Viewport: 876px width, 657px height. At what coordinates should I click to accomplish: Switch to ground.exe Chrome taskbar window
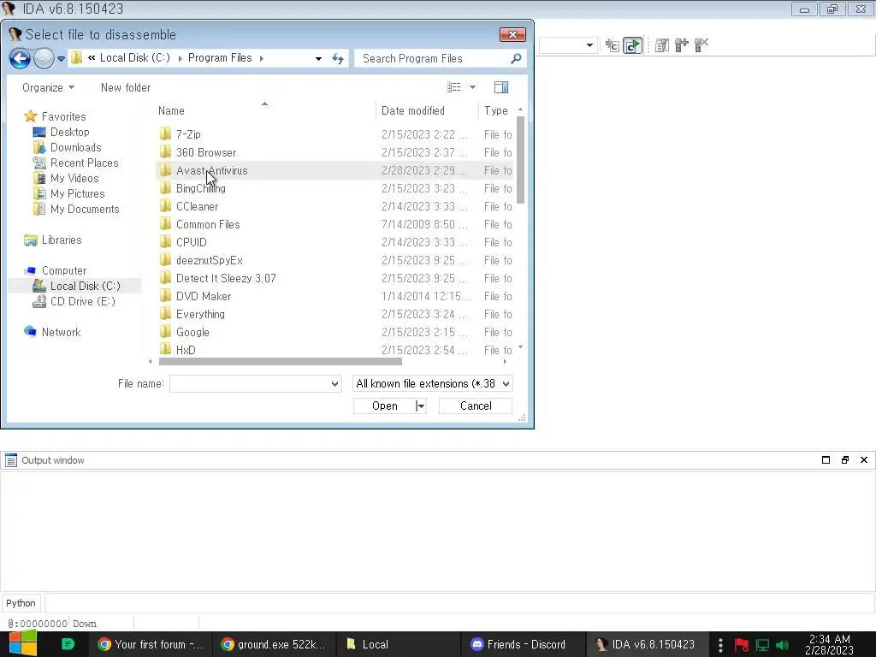274,645
